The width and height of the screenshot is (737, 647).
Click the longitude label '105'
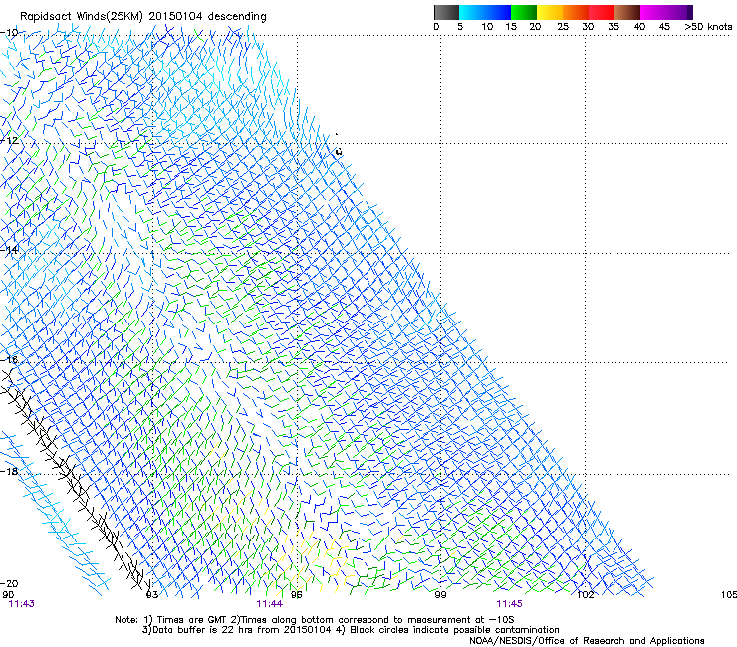tap(729, 595)
